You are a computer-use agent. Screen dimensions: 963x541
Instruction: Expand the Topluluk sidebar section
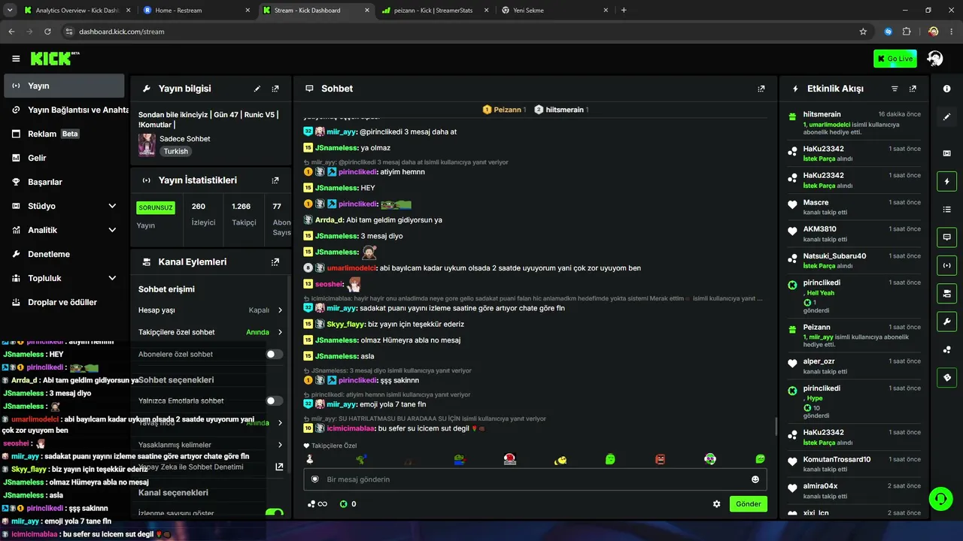pyautogui.click(x=112, y=278)
